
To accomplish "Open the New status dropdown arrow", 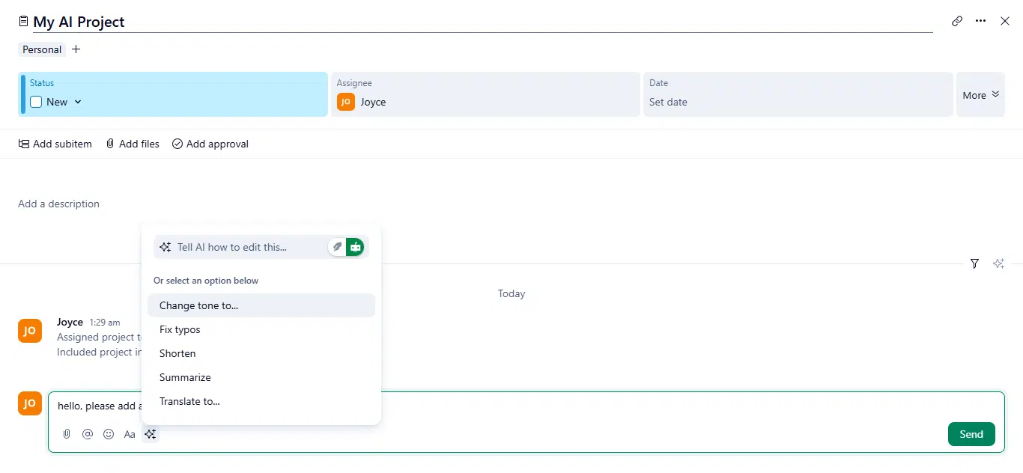I will [x=78, y=102].
